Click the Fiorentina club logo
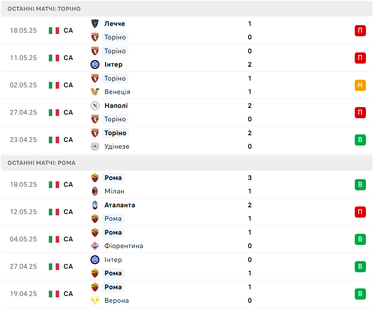 click(x=95, y=246)
